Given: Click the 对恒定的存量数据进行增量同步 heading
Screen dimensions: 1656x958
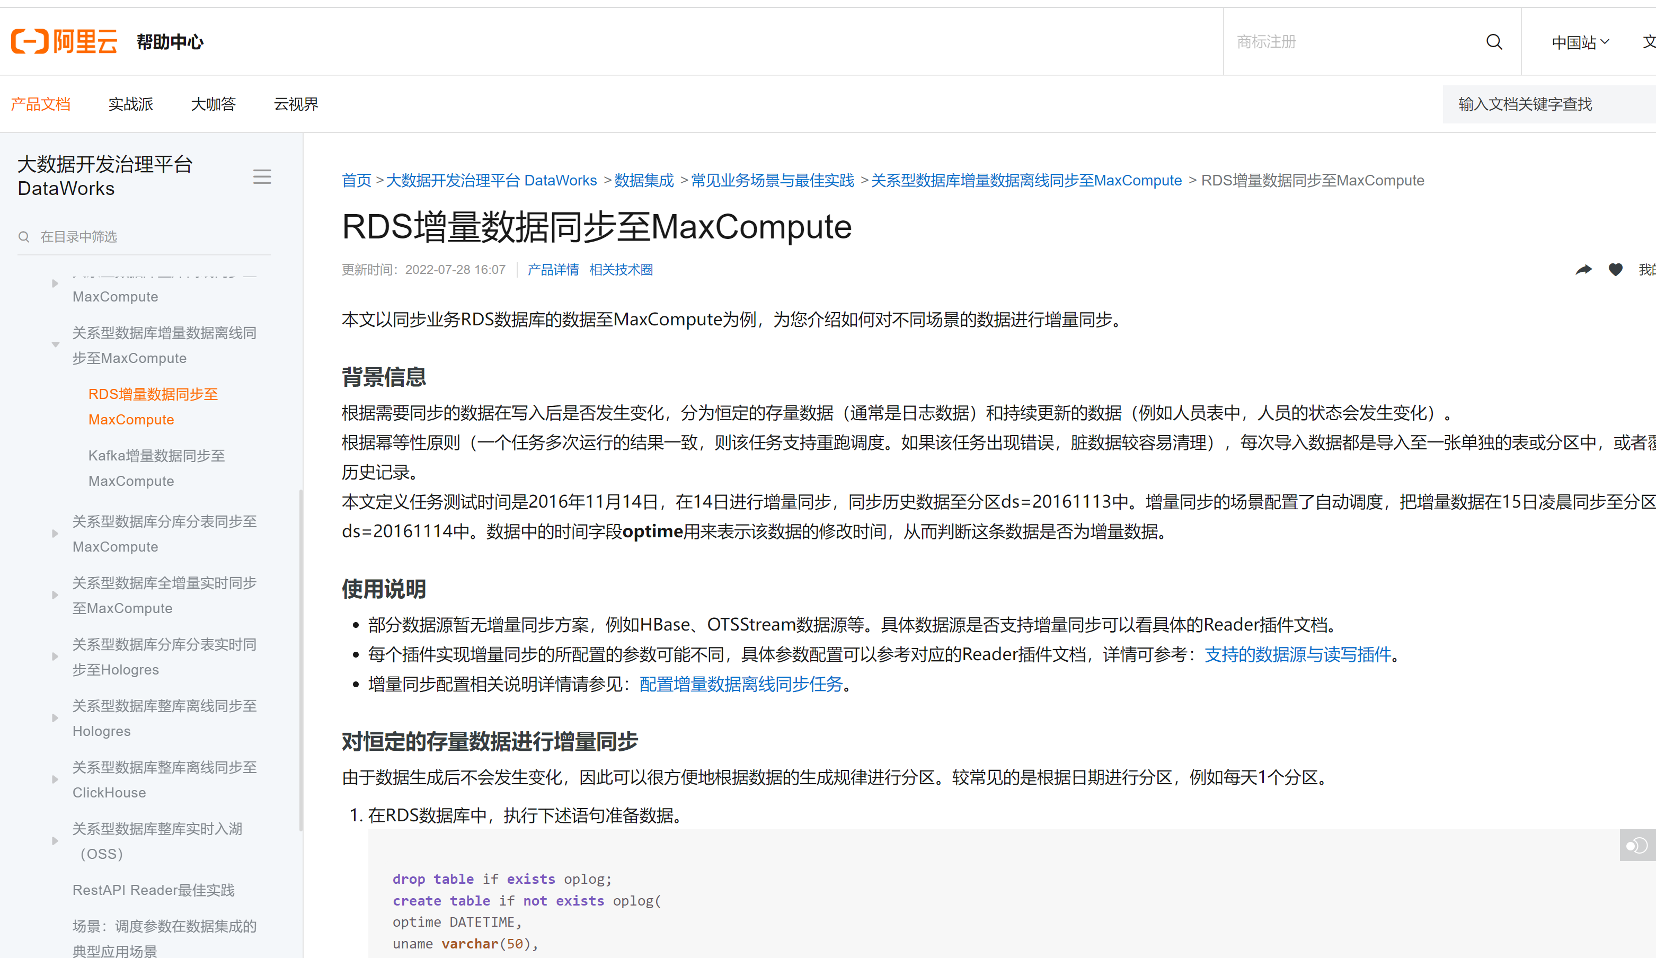Looking at the screenshot, I should tap(490, 741).
